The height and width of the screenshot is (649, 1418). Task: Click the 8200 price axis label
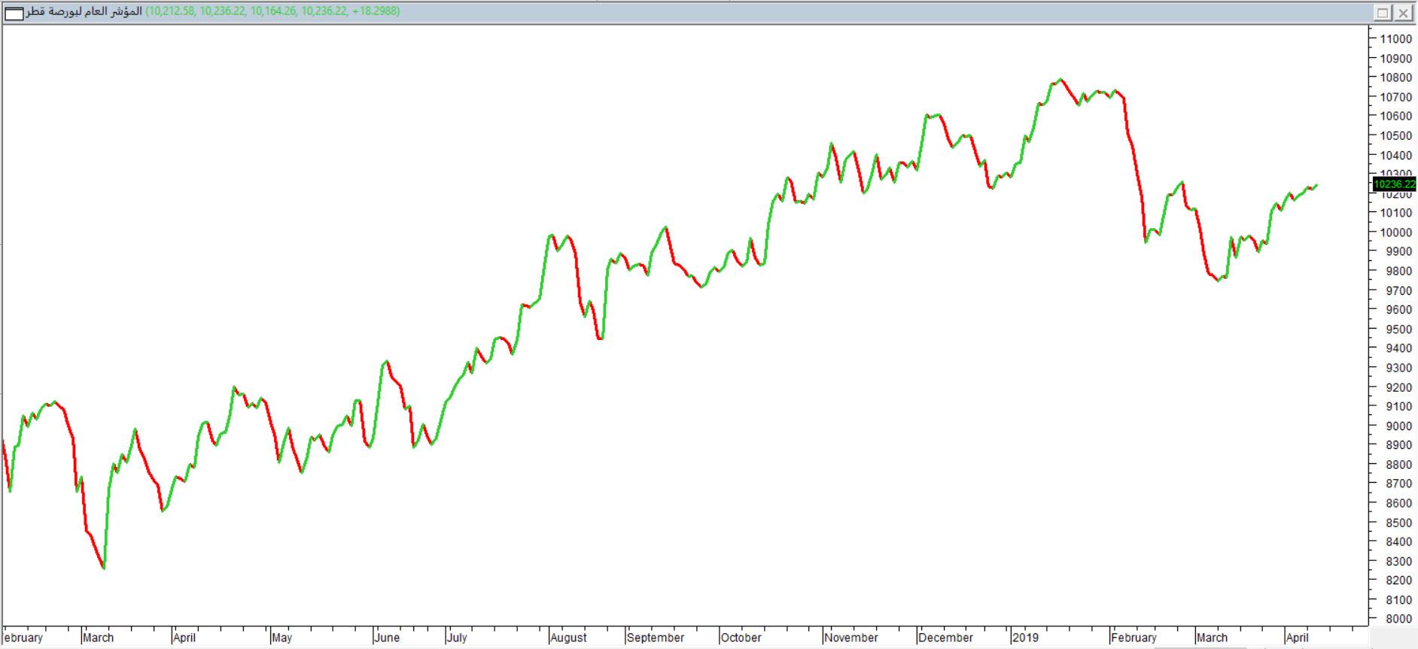coord(1398,581)
